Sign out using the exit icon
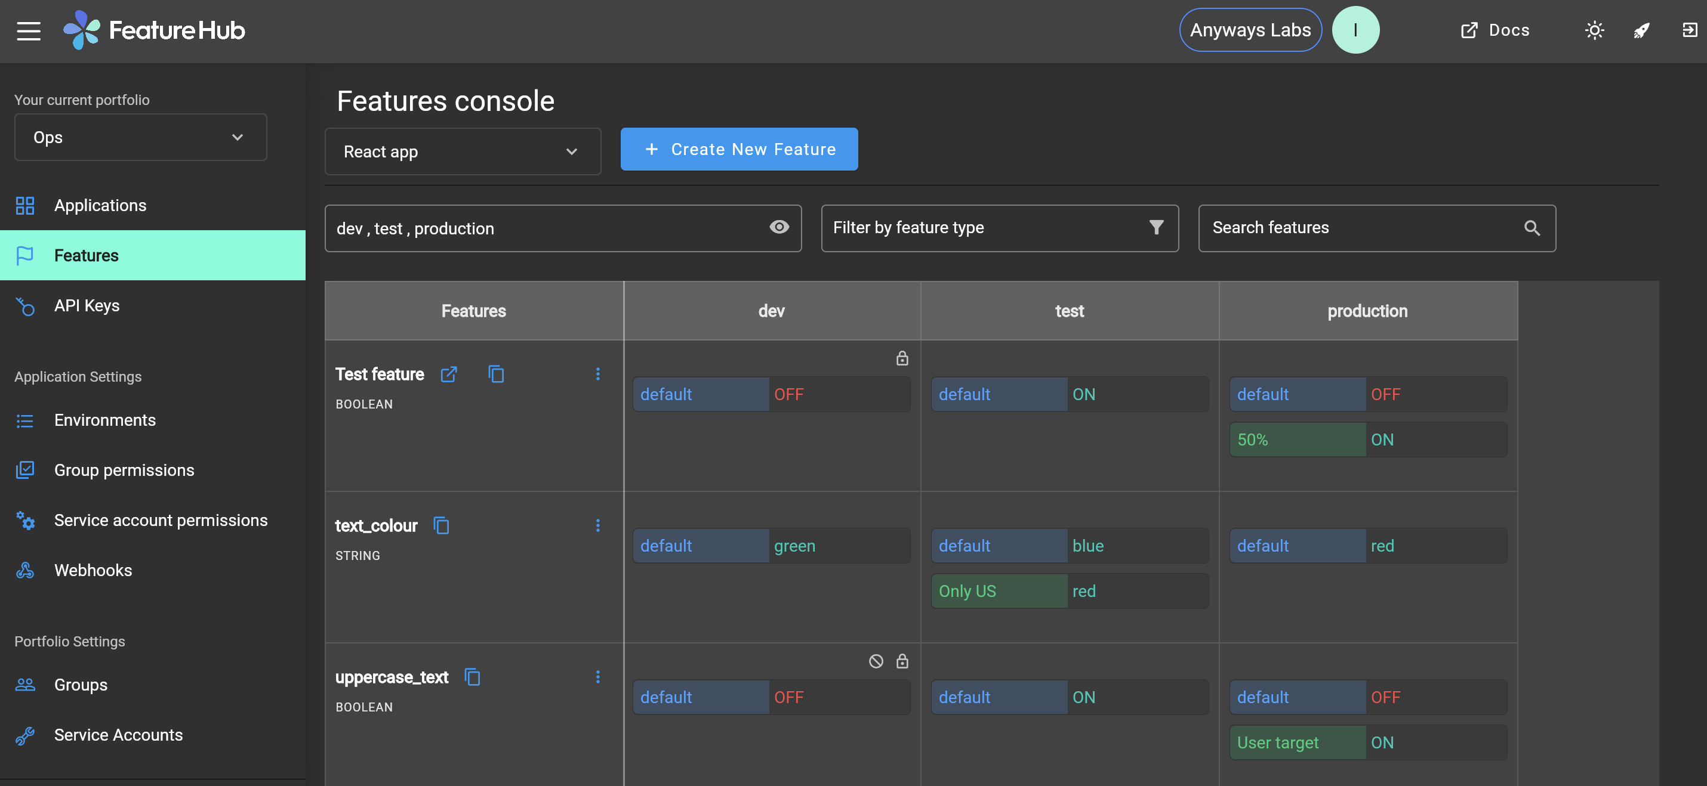This screenshot has height=786, width=1707. (x=1688, y=30)
